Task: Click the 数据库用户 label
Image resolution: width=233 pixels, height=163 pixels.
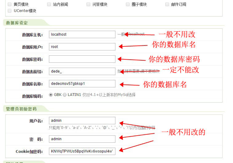Action: [x=32, y=47]
